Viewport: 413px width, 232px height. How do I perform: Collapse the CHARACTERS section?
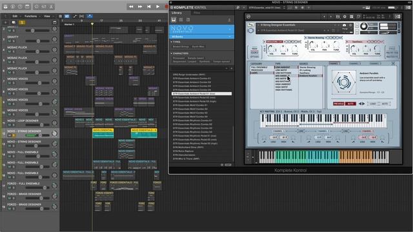pyautogui.click(x=171, y=53)
